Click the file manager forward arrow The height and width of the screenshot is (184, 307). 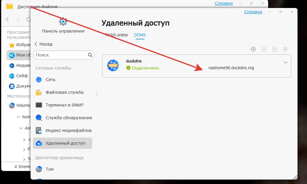point(18,19)
